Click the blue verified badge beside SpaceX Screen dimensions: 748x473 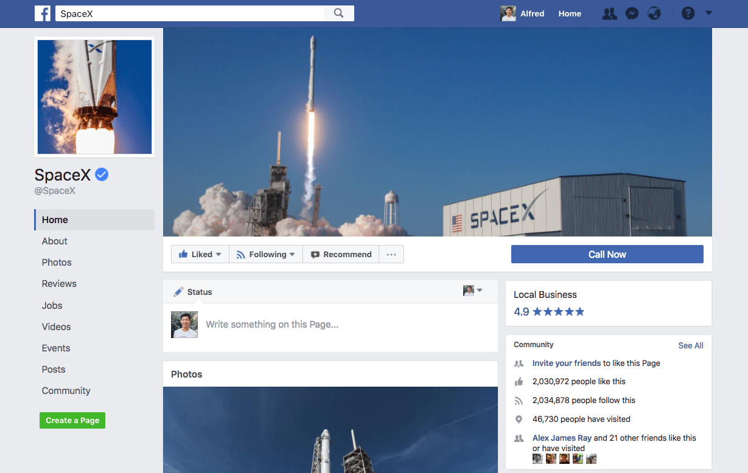coord(102,175)
